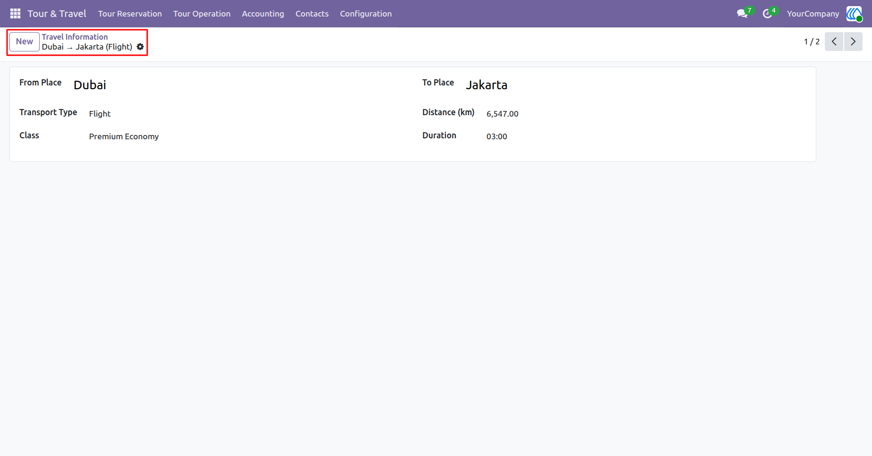This screenshot has height=456, width=872.
Task: Go to previous record arrow
Action: pyautogui.click(x=834, y=42)
